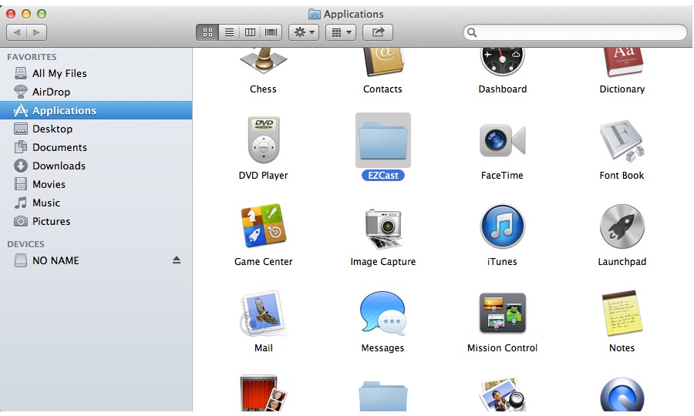Viewport: 694px width, 416px height.
Task: Select the Preview app icon
Action: click(x=502, y=394)
